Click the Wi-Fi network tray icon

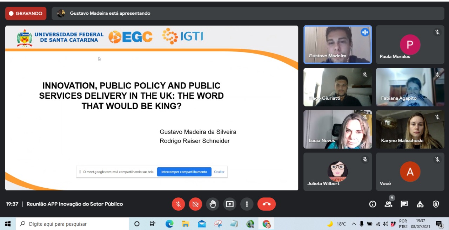point(378,224)
